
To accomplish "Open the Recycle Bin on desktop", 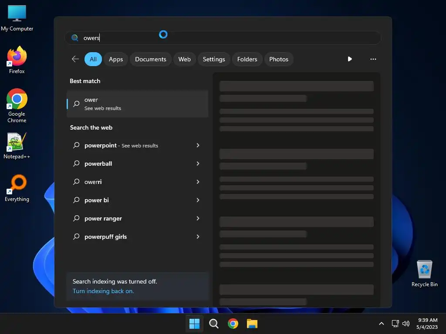I will coord(424,274).
